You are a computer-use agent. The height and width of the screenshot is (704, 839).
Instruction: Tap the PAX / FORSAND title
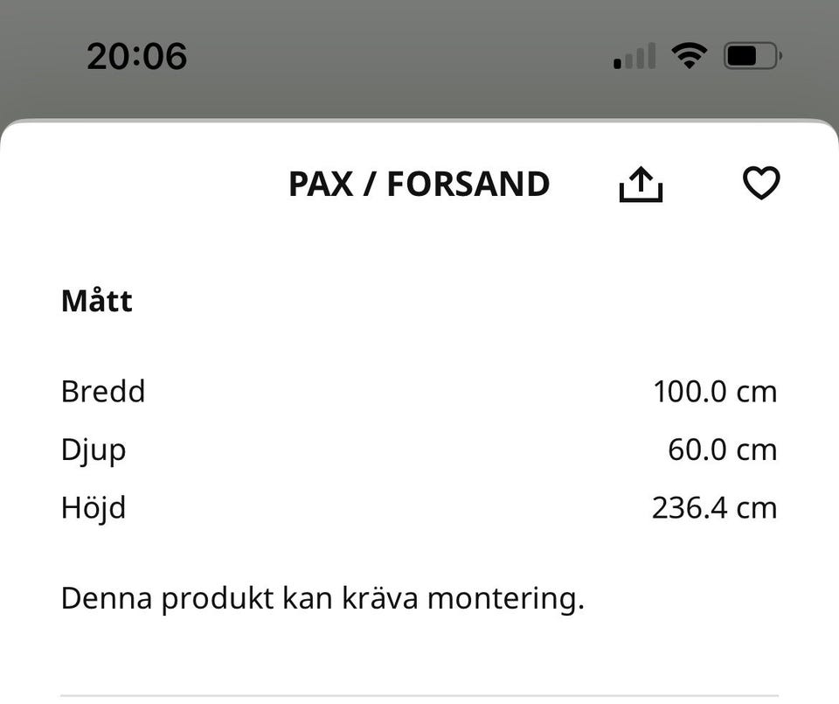419,185
